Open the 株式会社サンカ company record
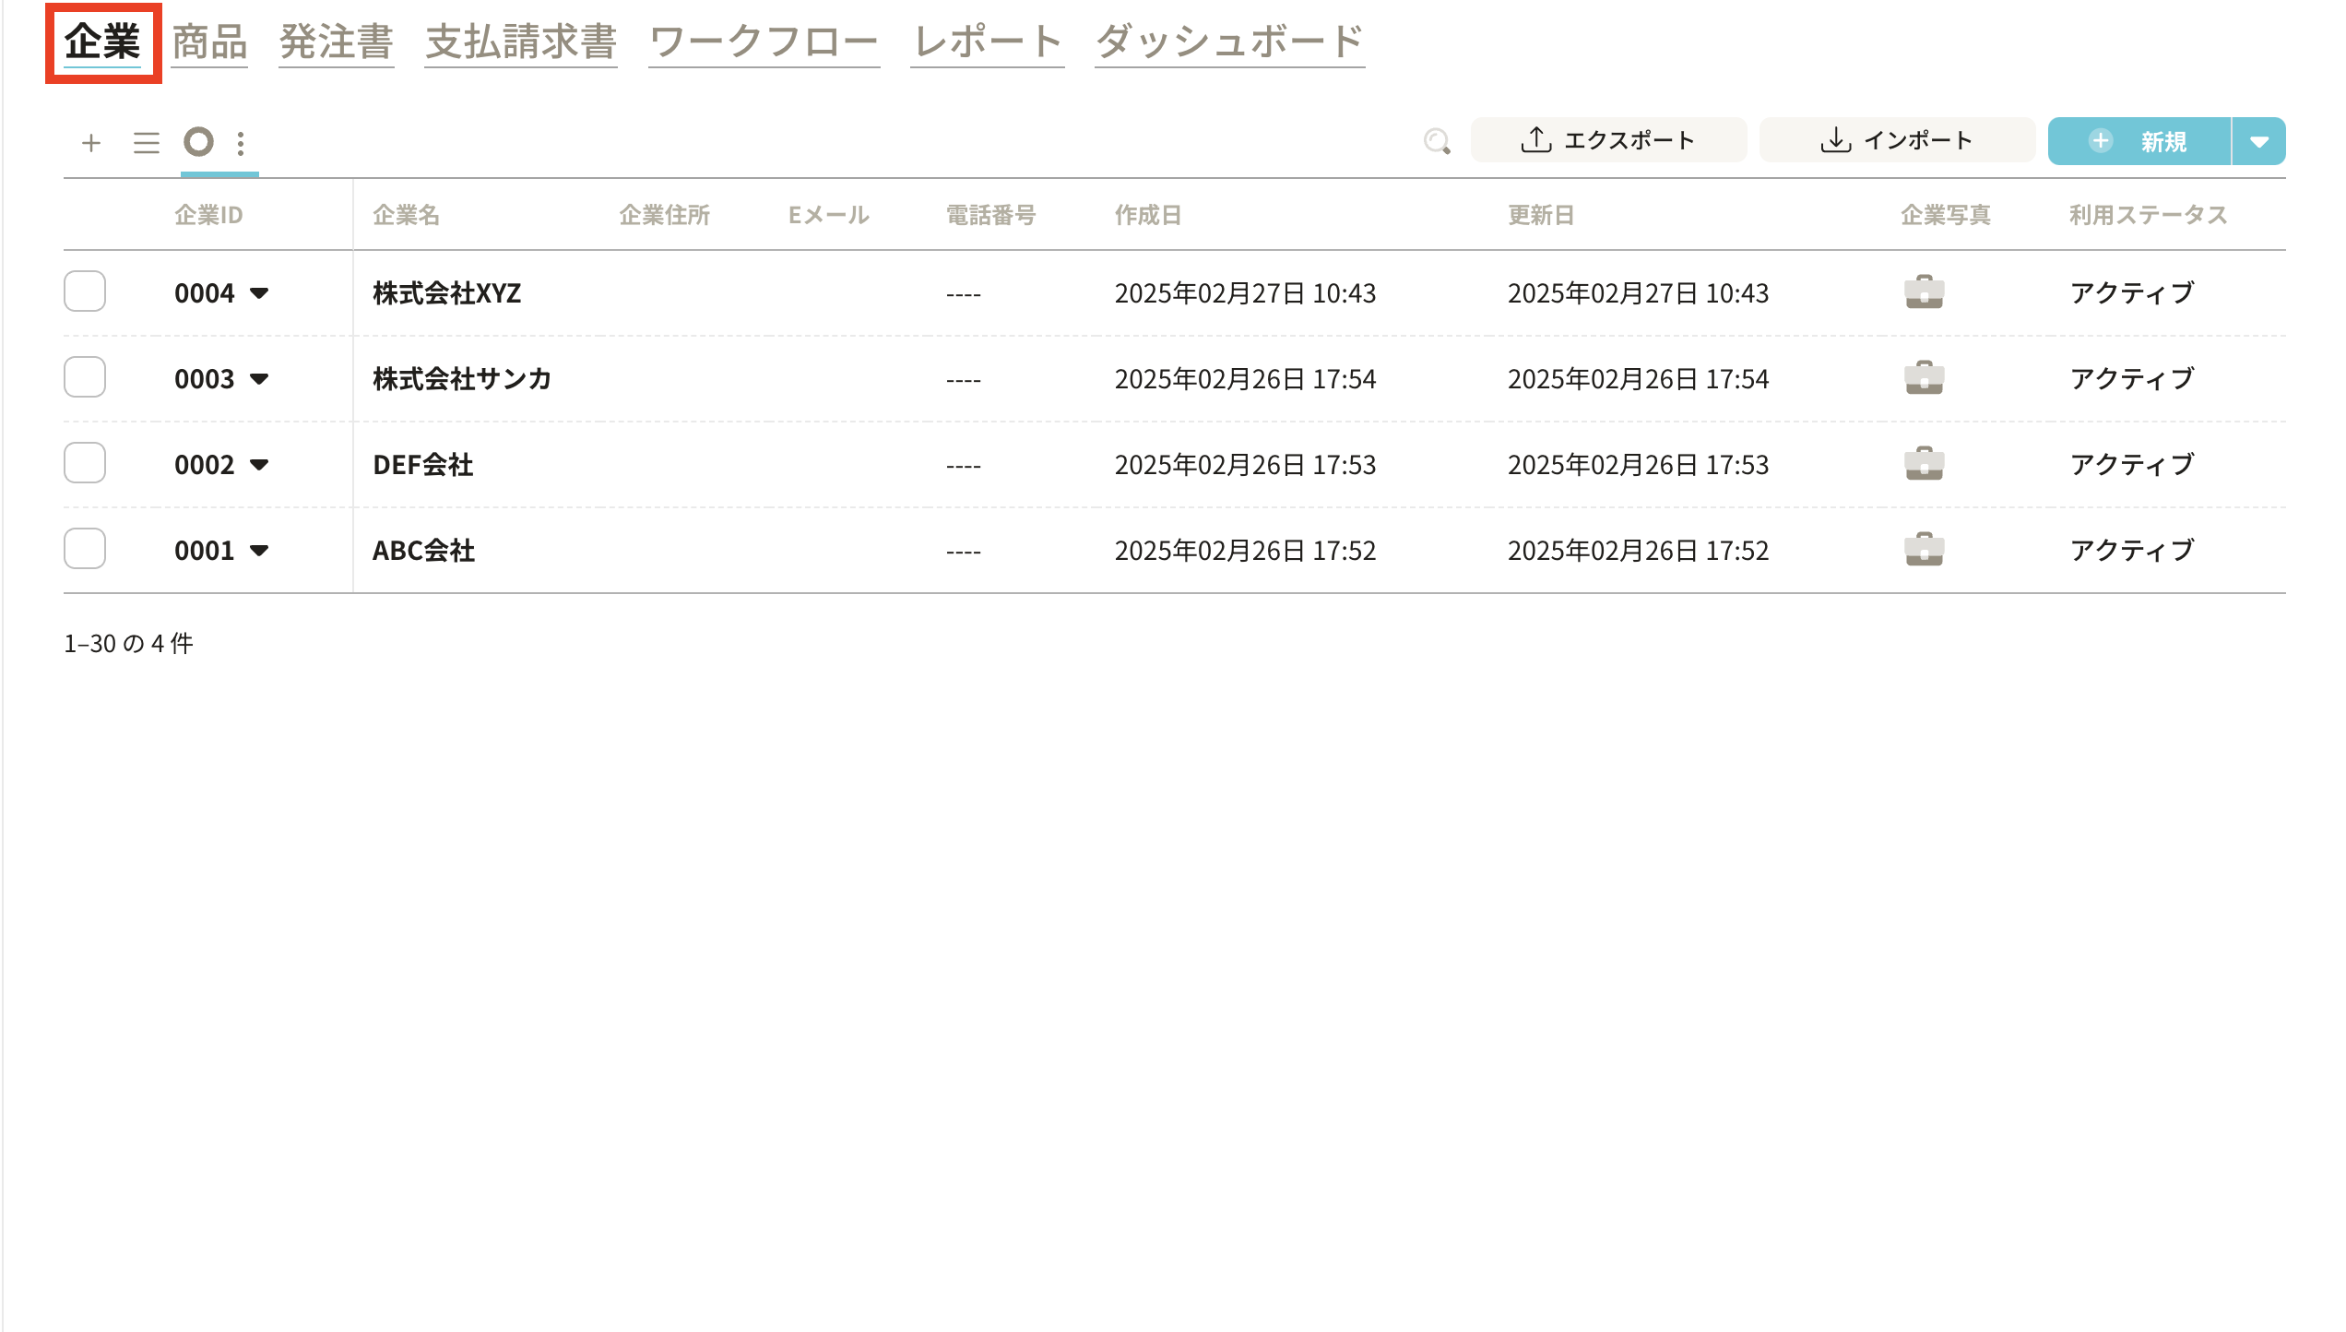Viewport: 2346px width, 1332px height. click(462, 378)
